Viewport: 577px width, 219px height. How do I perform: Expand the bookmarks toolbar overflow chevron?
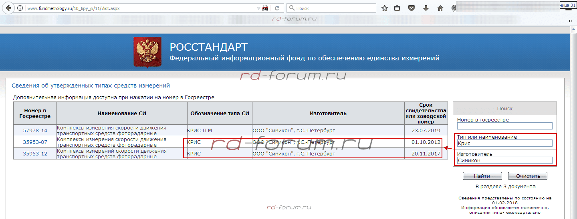pos(570,20)
